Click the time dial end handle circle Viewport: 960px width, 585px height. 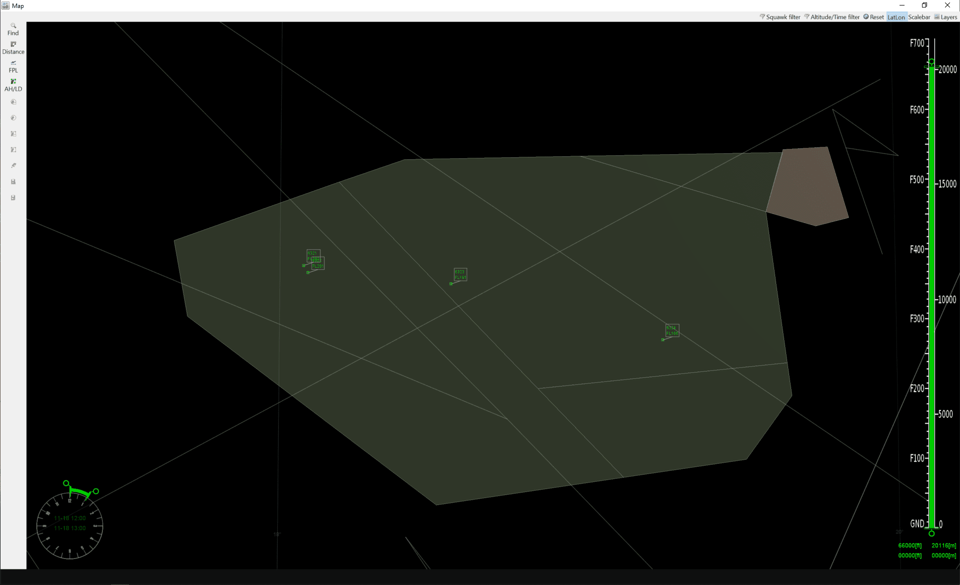click(x=96, y=492)
